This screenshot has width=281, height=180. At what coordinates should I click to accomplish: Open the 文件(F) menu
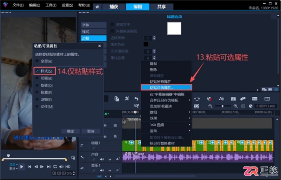[x=18, y=5]
